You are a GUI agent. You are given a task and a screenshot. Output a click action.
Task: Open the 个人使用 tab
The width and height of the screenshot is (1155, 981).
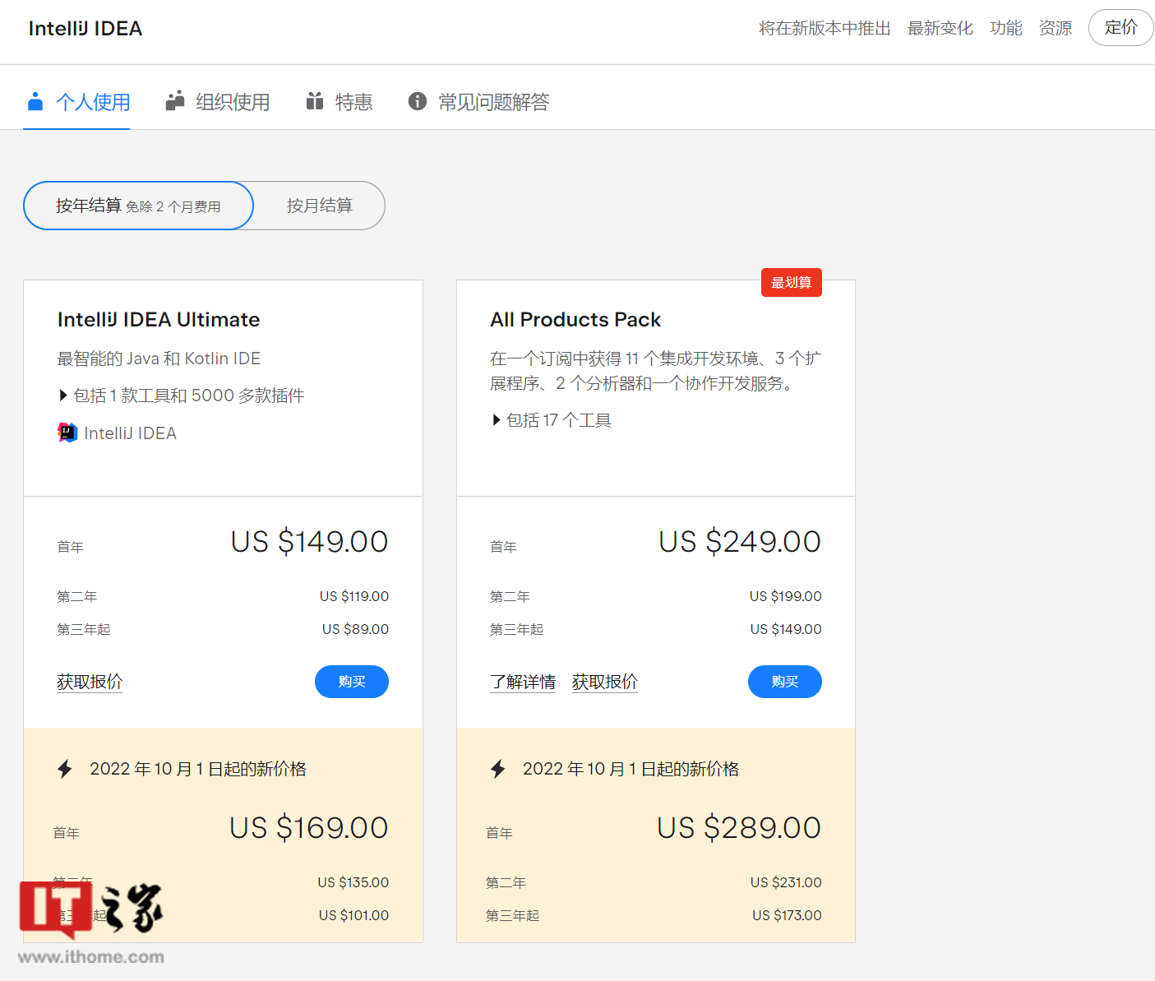click(x=77, y=102)
